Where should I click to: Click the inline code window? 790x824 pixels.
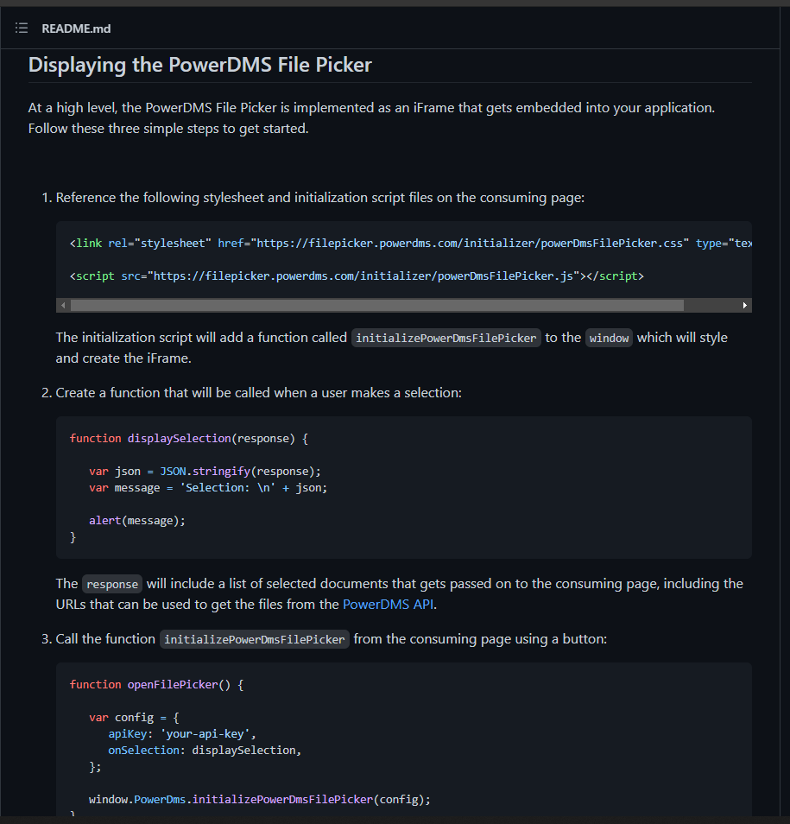609,338
